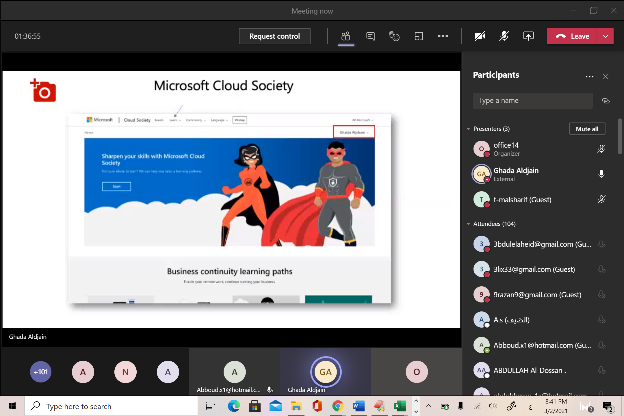Collapse the Attendees (104) section
Image resolution: width=624 pixels, height=416 pixels.
(x=468, y=224)
